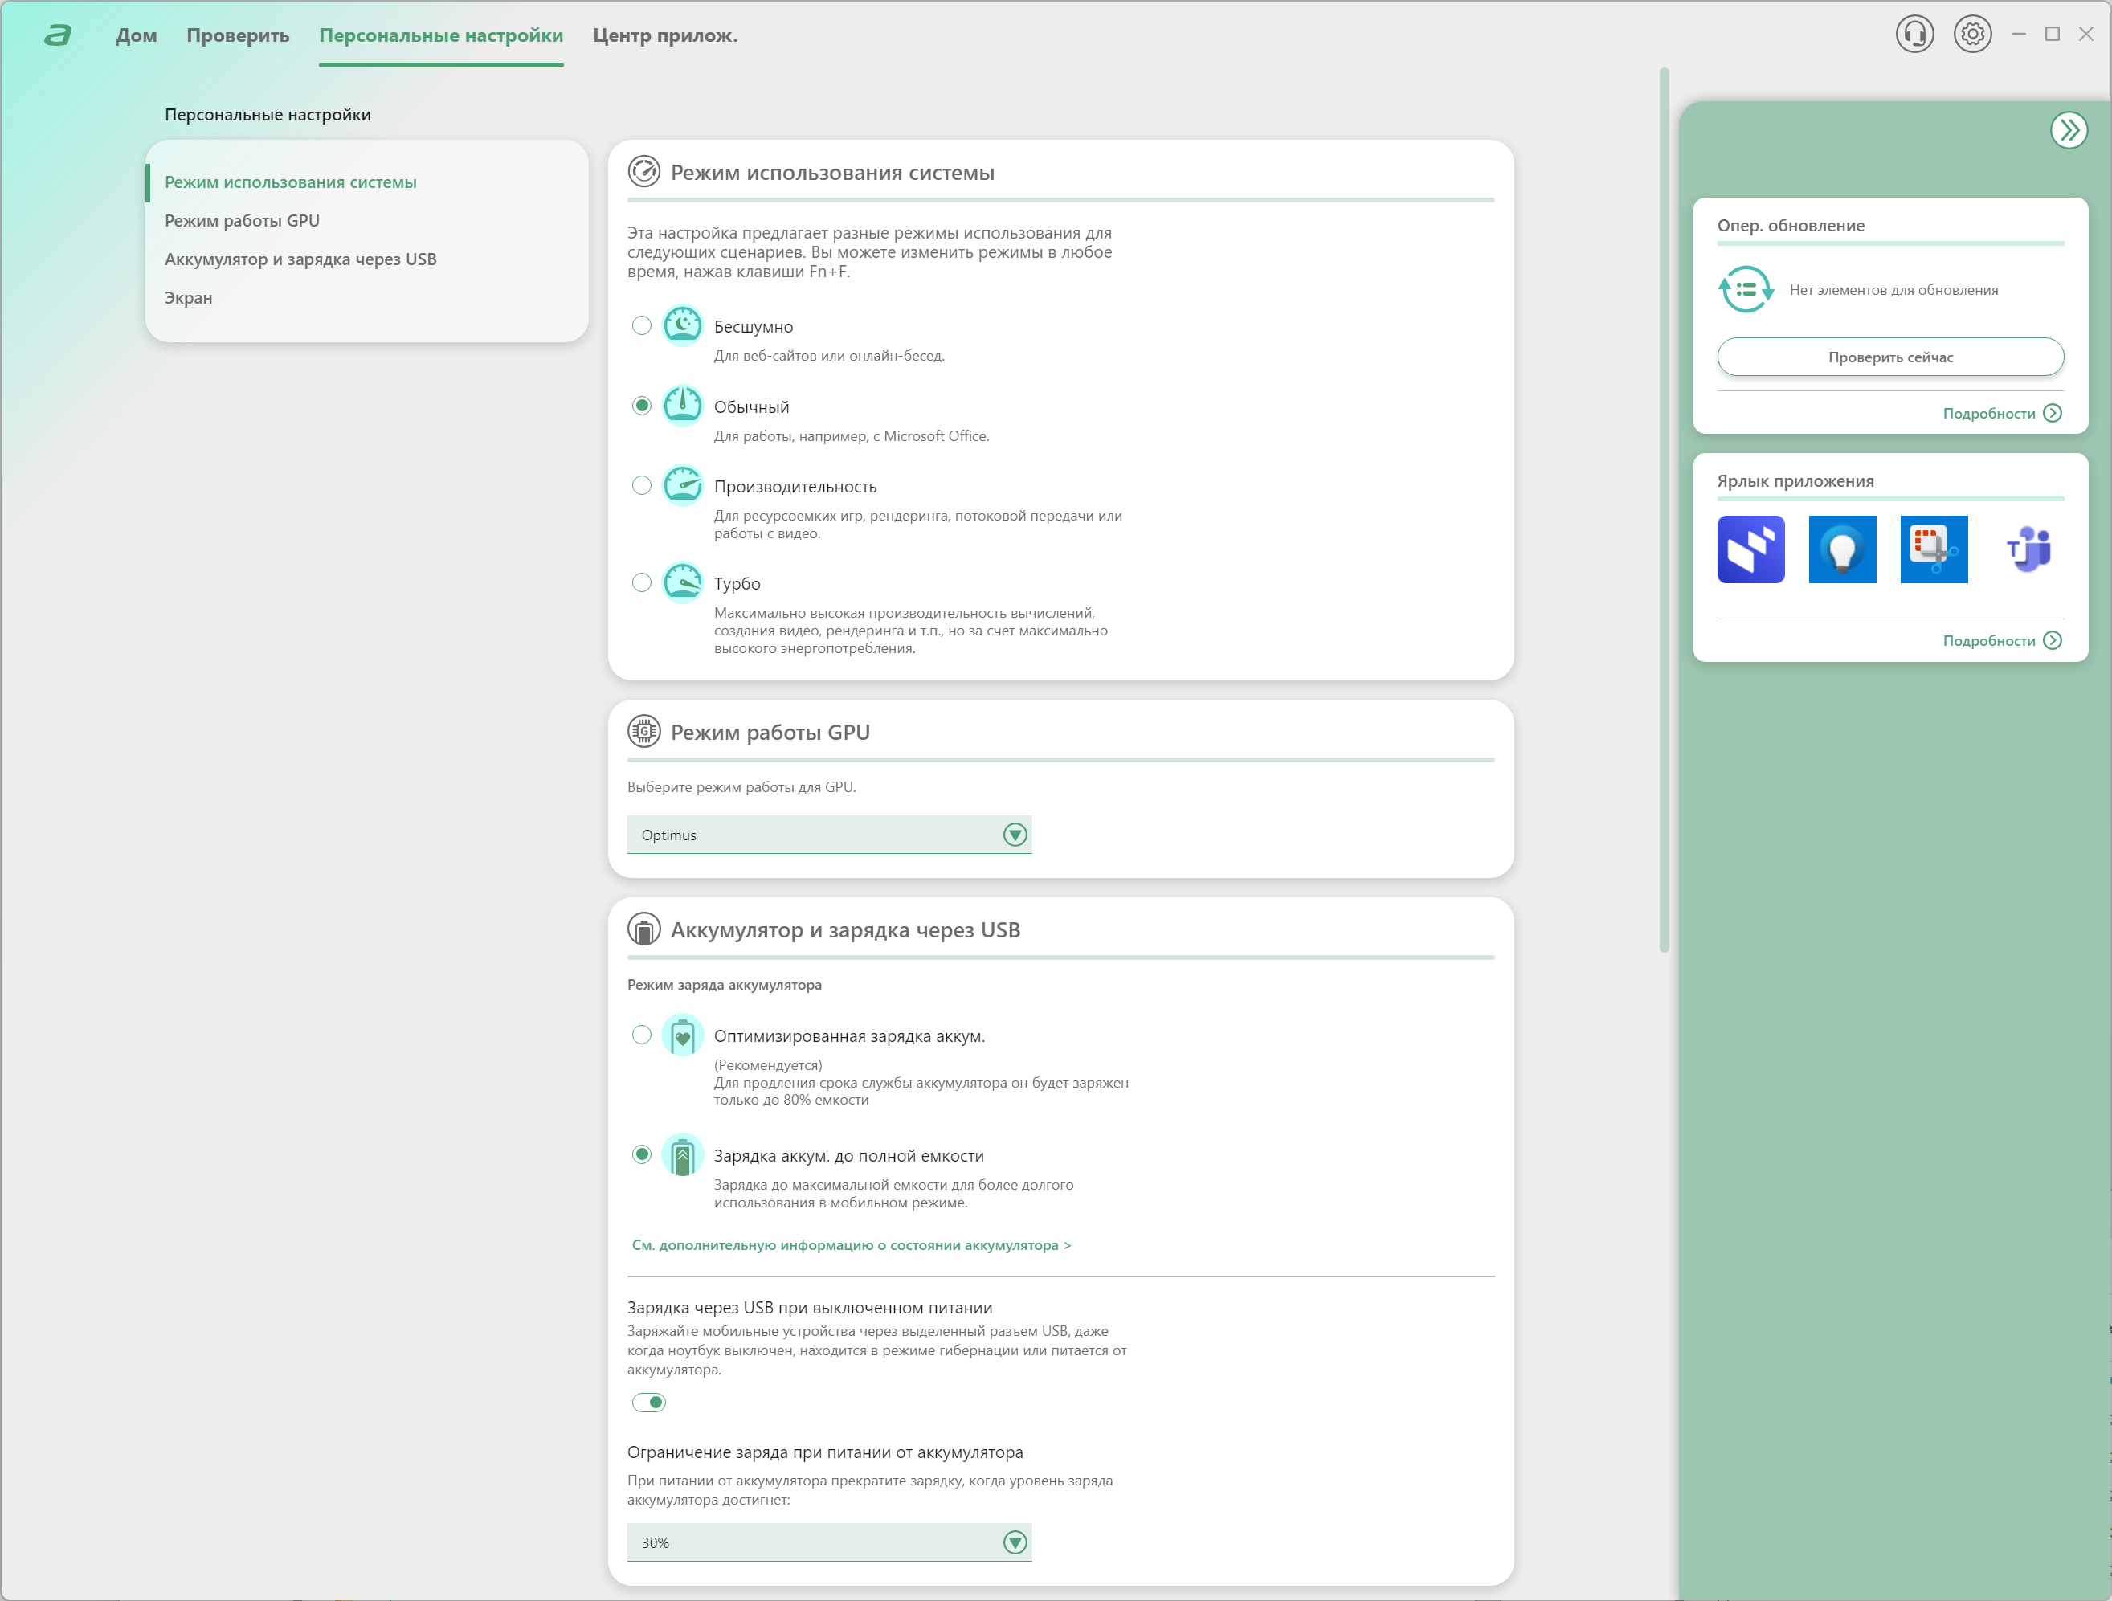Viewport: 2112px width, 1601px height.
Task: Click the Acer logo icon
Action: (58, 35)
